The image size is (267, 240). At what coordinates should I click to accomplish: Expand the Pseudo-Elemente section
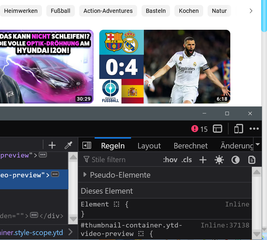coord(85,175)
